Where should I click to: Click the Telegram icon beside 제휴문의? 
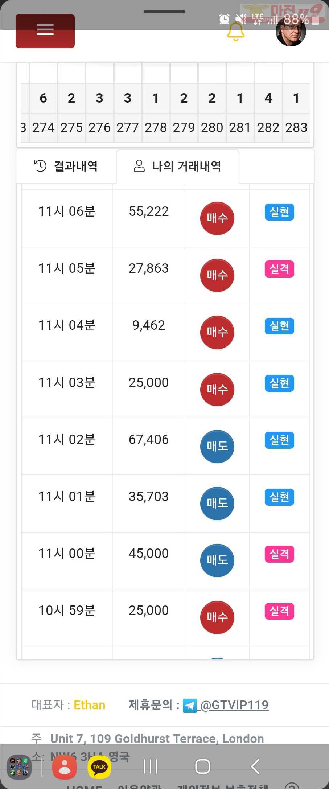[190, 706]
